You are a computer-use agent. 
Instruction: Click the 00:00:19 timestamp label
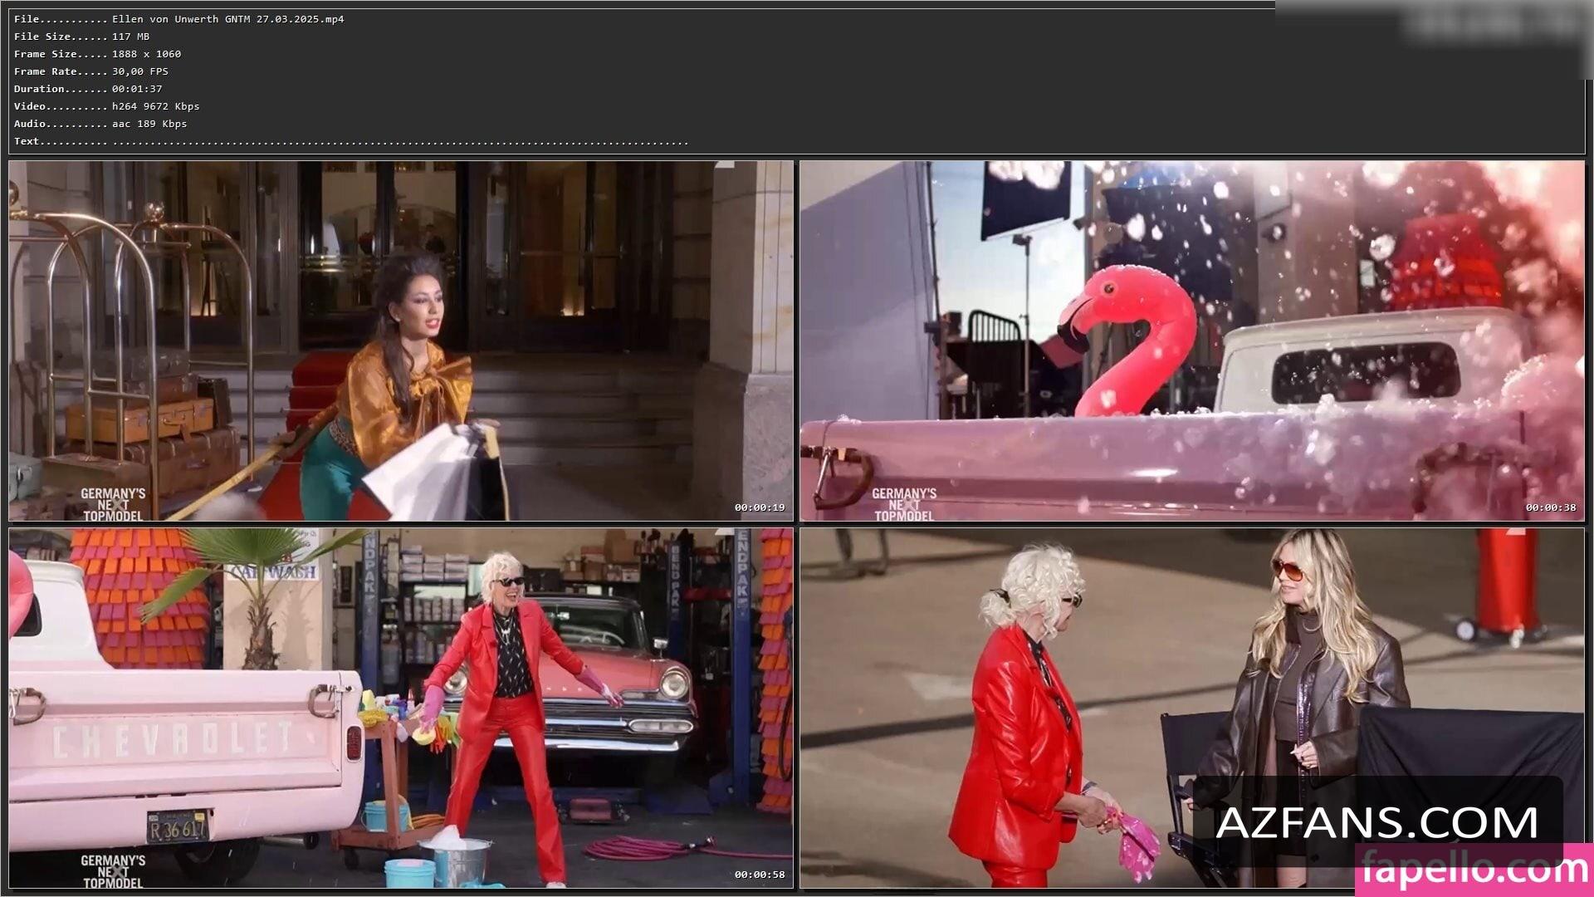pos(759,507)
